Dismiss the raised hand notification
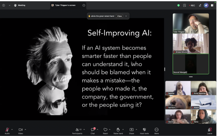The width and height of the screenshot is (217, 136). point(126,16)
